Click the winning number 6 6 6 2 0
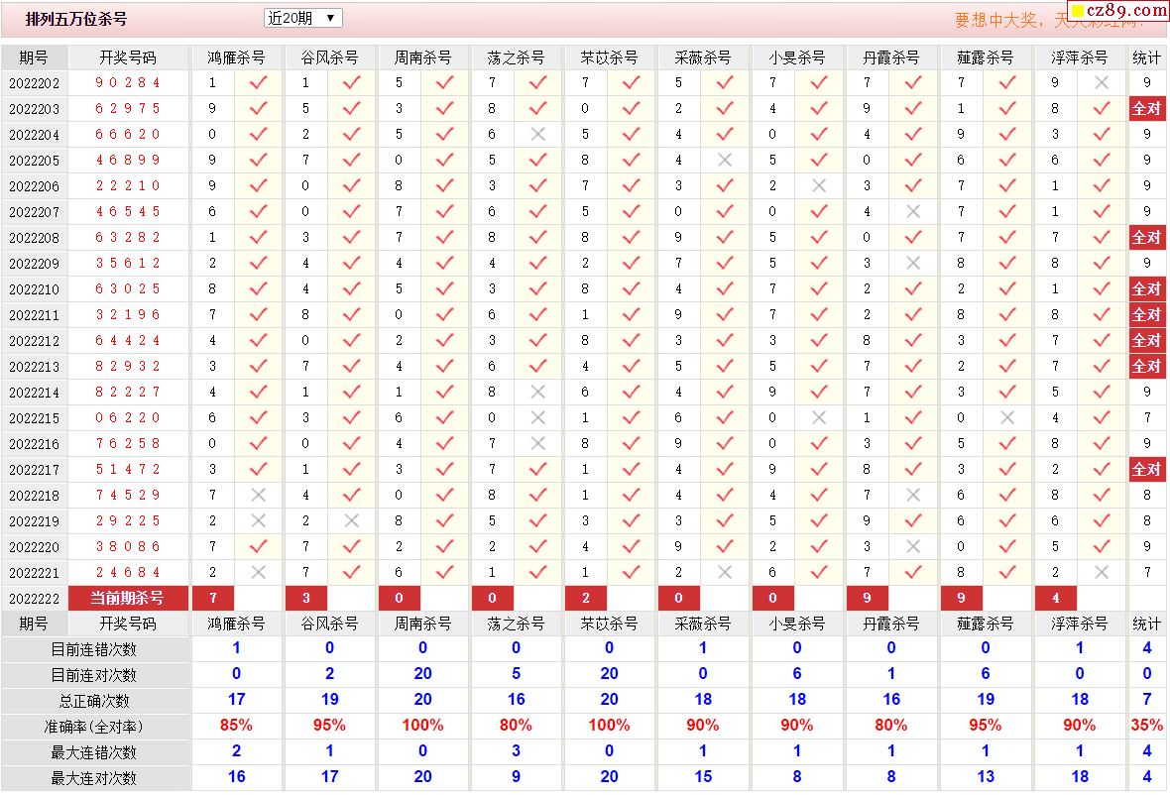Screen dimensions: 1170x795 click(128, 134)
